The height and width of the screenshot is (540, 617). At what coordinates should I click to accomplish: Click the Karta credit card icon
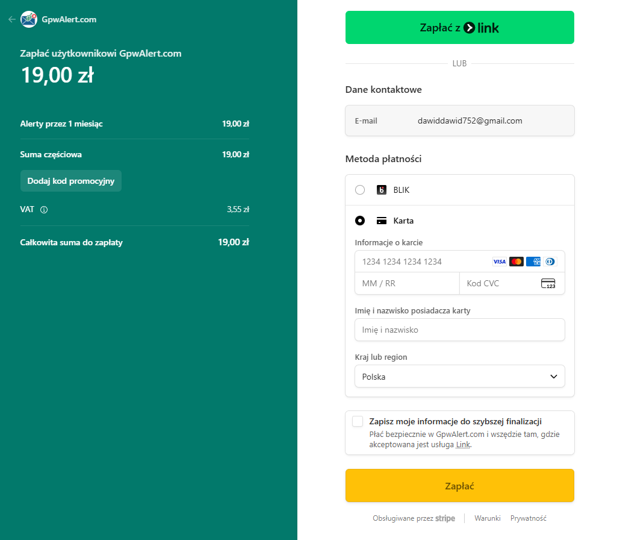click(381, 221)
